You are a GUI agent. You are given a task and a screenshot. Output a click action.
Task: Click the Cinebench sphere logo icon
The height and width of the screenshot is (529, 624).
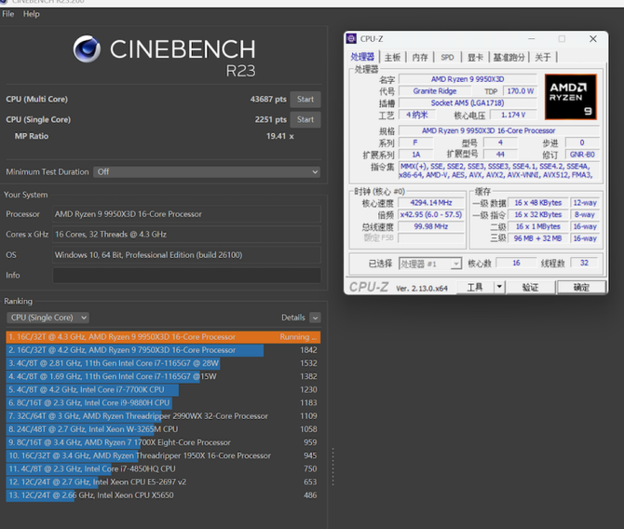(x=87, y=48)
